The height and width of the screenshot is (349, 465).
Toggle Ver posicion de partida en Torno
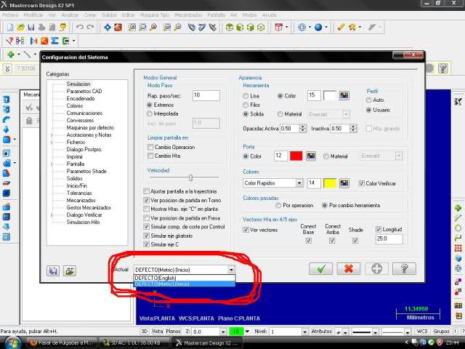pos(146,200)
